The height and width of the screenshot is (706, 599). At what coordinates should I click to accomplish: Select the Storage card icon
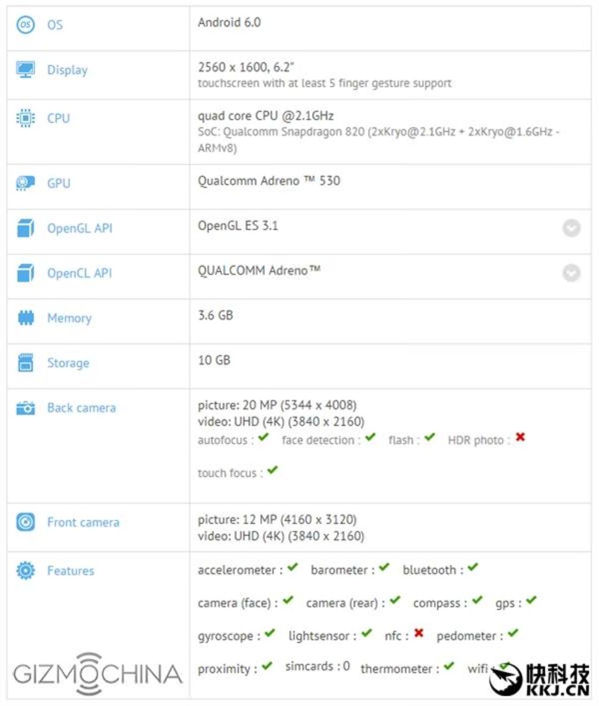pos(26,362)
